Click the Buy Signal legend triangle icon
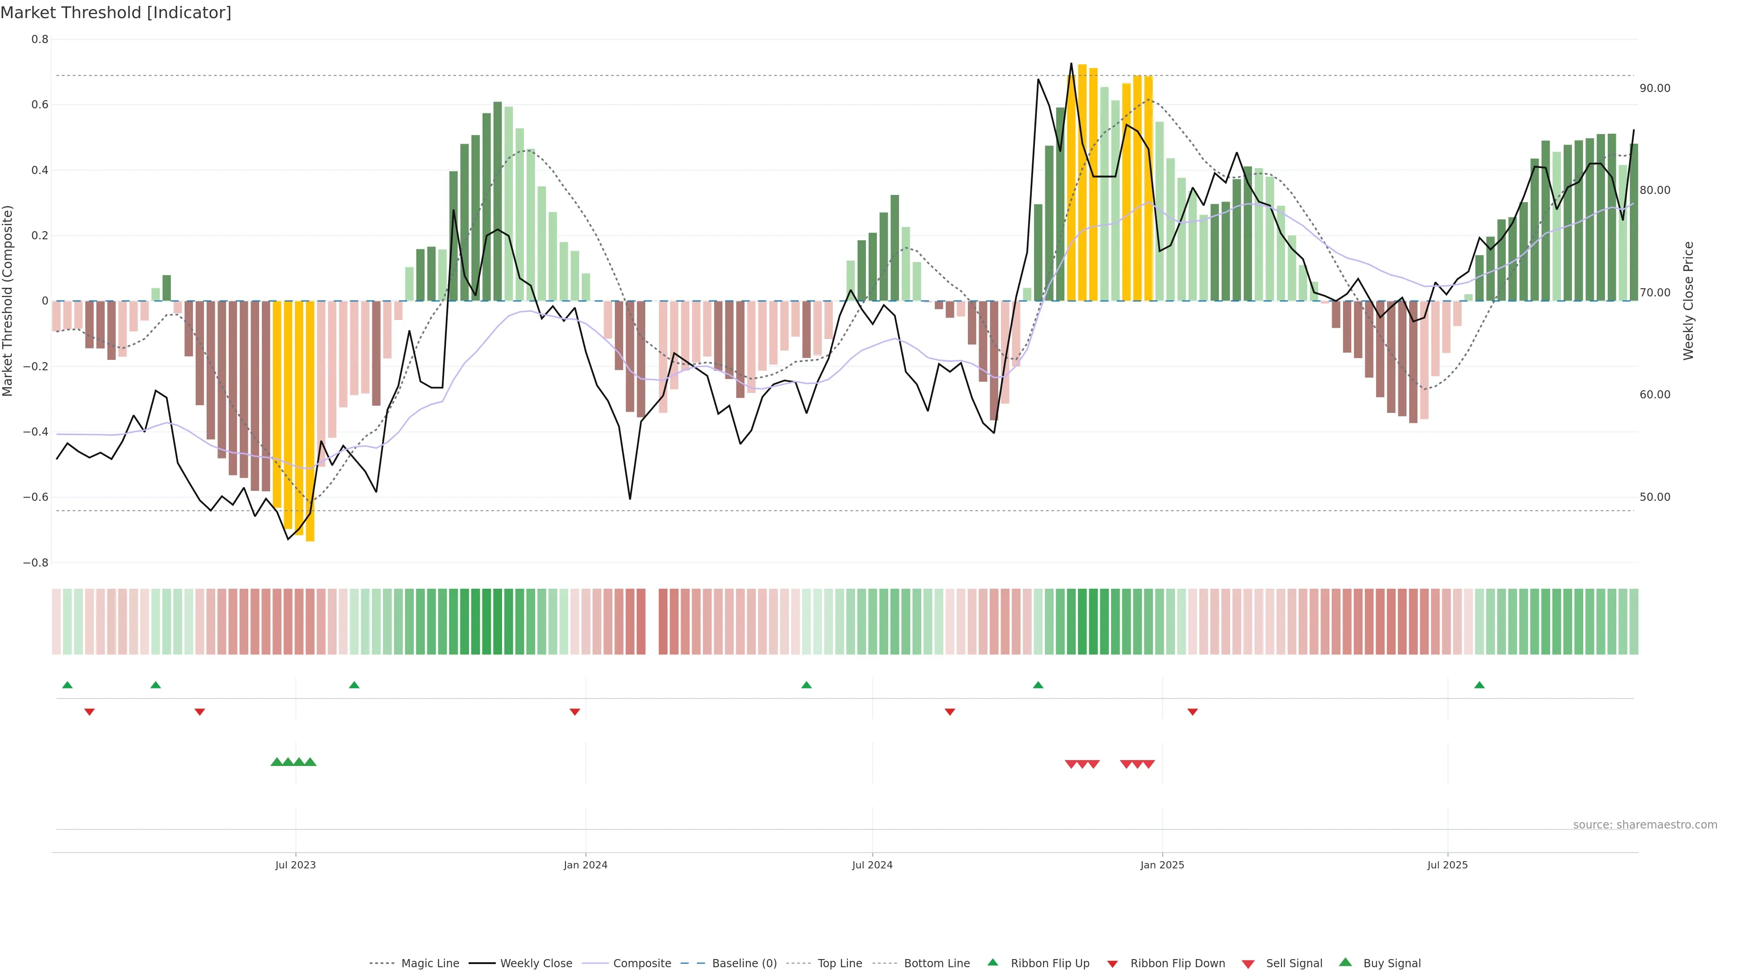Screen dimensions: 1740x979 click(1345, 962)
